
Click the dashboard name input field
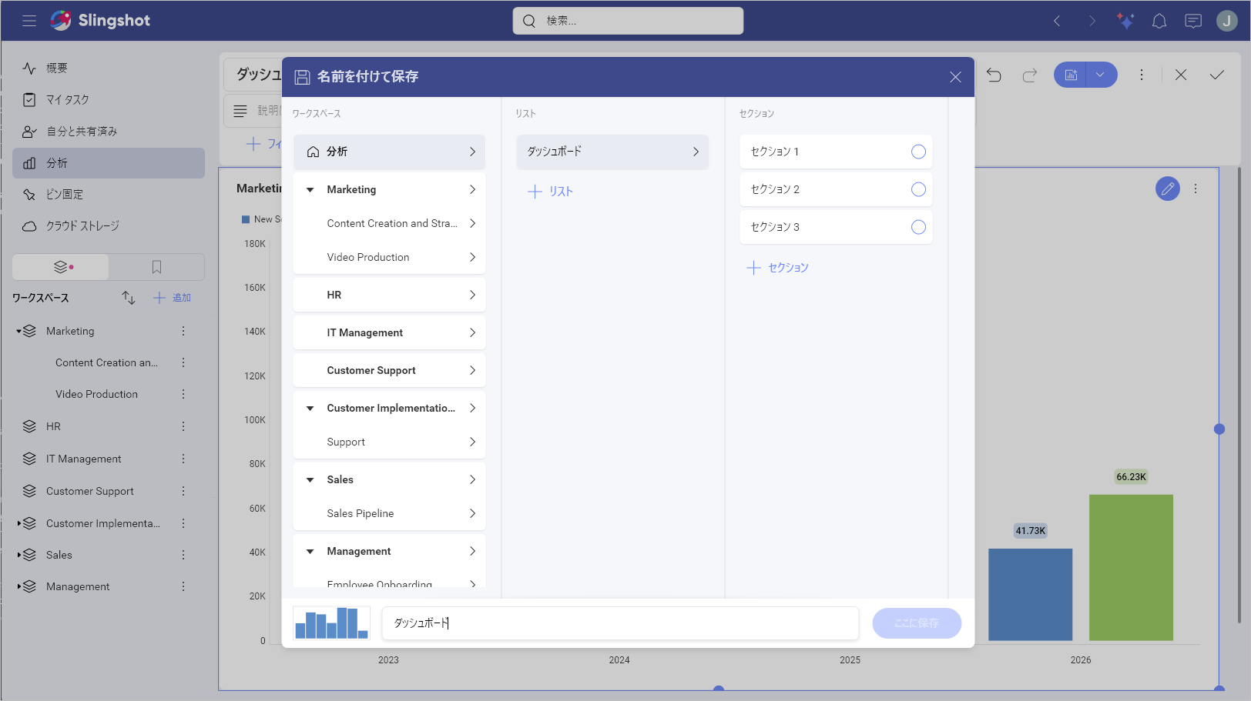tap(620, 623)
